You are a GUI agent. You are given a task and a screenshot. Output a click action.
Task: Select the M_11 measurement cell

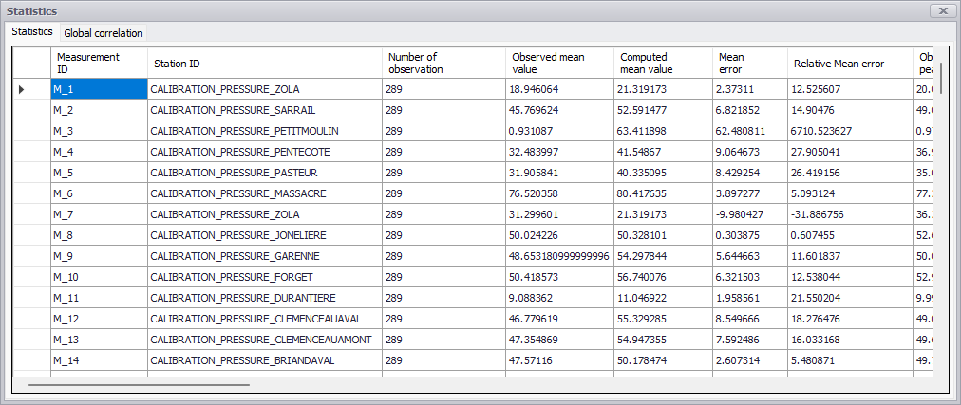click(99, 298)
